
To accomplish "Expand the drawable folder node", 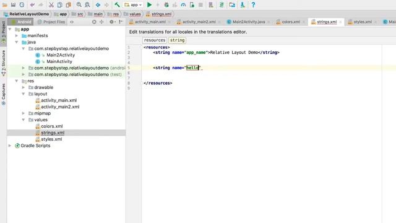I will point(24,87).
